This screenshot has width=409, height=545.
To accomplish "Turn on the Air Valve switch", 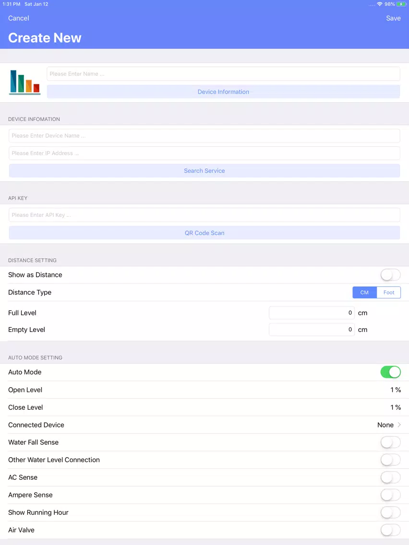I will coord(390,530).
